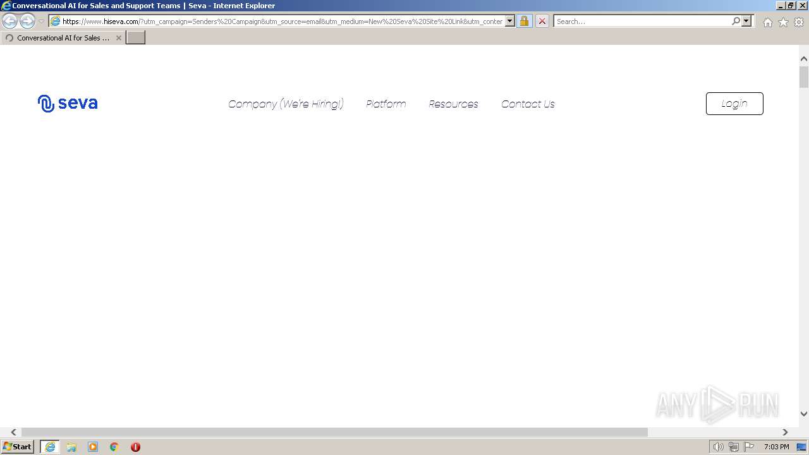Viewport: 809px width, 455px height.
Task: Open the search provider dropdown arrow
Action: click(746, 21)
